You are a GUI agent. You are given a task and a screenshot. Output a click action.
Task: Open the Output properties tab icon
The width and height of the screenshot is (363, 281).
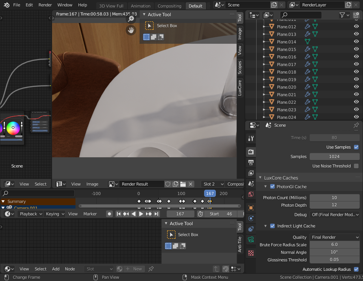pyautogui.click(x=251, y=163)
